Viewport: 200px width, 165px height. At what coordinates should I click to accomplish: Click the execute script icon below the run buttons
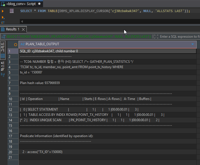click(x=3, y=23)
